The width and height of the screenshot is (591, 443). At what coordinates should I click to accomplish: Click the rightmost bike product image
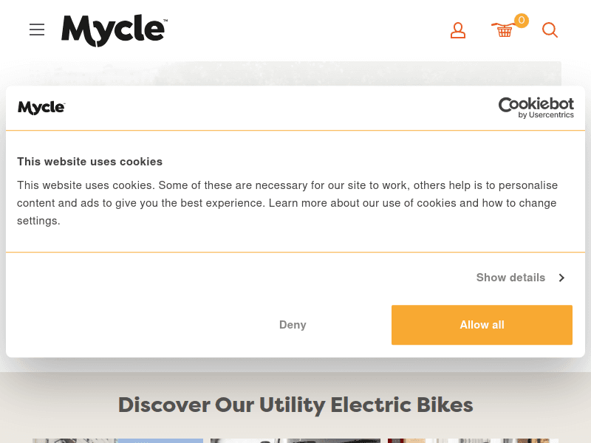(x=469, y=441)
